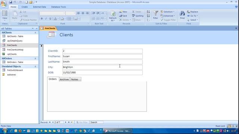Open the Home ribbon tab
239x134 pixels.
pos(13,7)
